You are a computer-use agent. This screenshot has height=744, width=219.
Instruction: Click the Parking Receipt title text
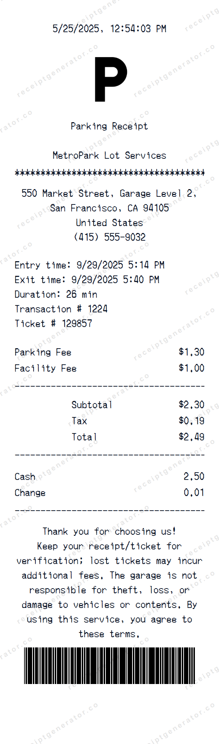tap(109, 126)
